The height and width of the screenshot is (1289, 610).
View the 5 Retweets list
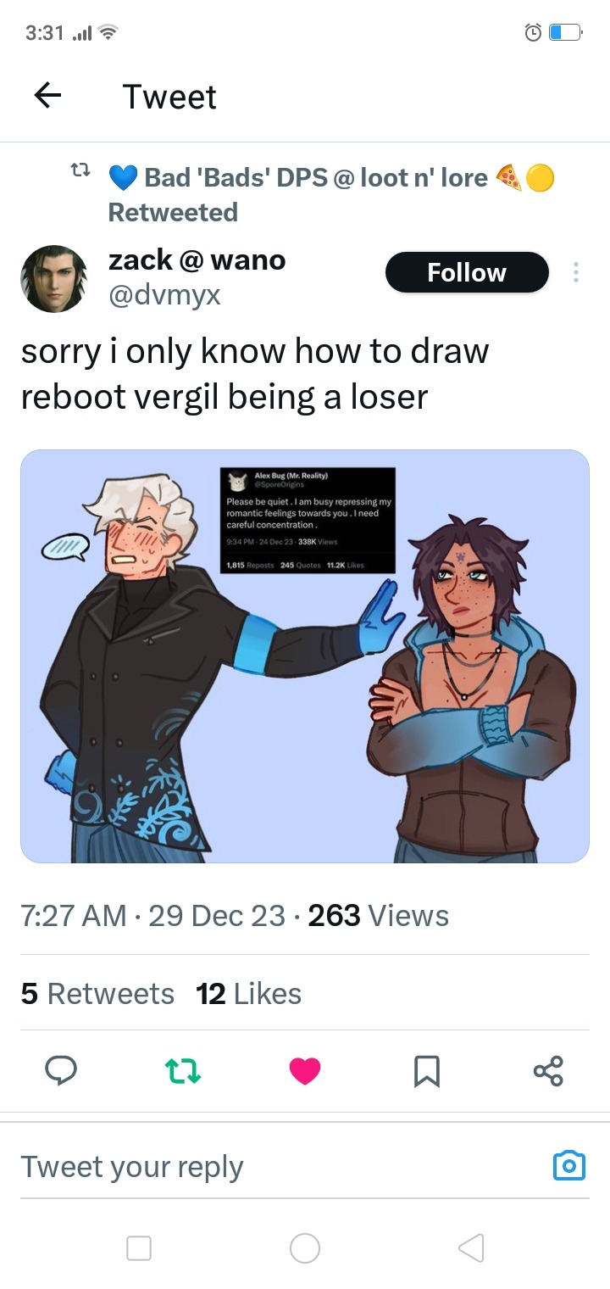click(x=97, y=993)
